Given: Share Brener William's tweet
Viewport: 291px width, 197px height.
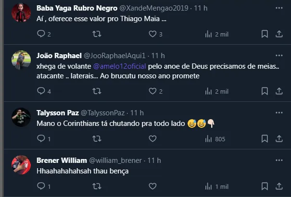Looking at the screenshot, I should pyautogui.click(x=279, y=186).
